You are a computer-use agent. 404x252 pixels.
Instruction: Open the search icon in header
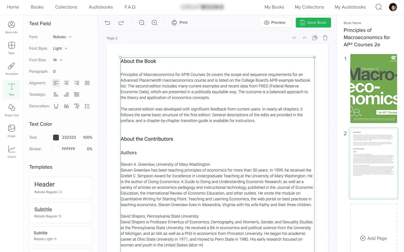(378, 7)
